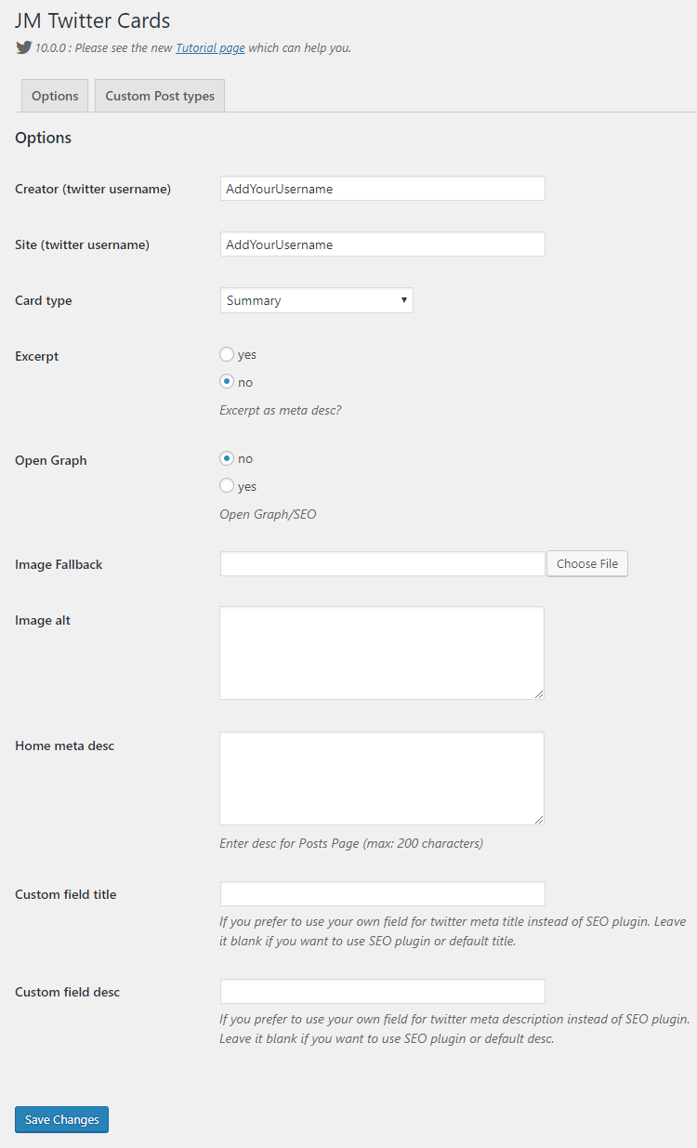The width and height of the screenshot is (697, 1148).
Task: Switch to the Custom Post types tab
Action: coord(160,96)
